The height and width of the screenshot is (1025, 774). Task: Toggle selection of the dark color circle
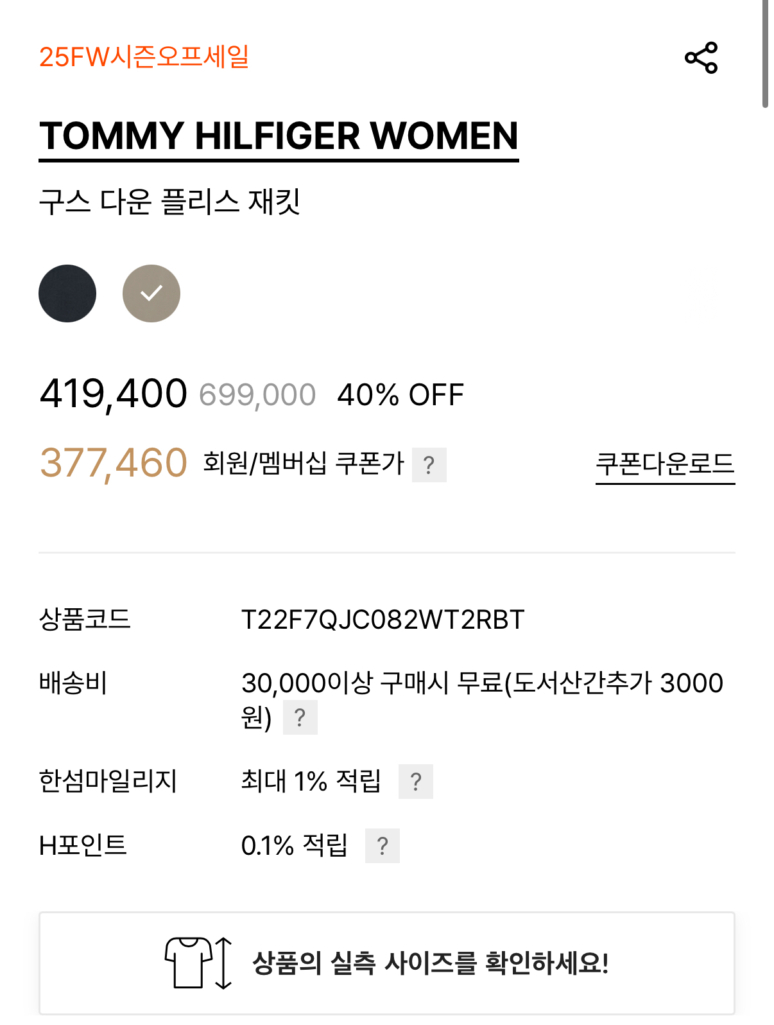(x=67, y=293)
